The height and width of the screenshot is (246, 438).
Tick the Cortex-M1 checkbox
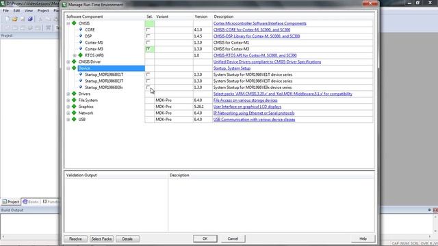148,42
